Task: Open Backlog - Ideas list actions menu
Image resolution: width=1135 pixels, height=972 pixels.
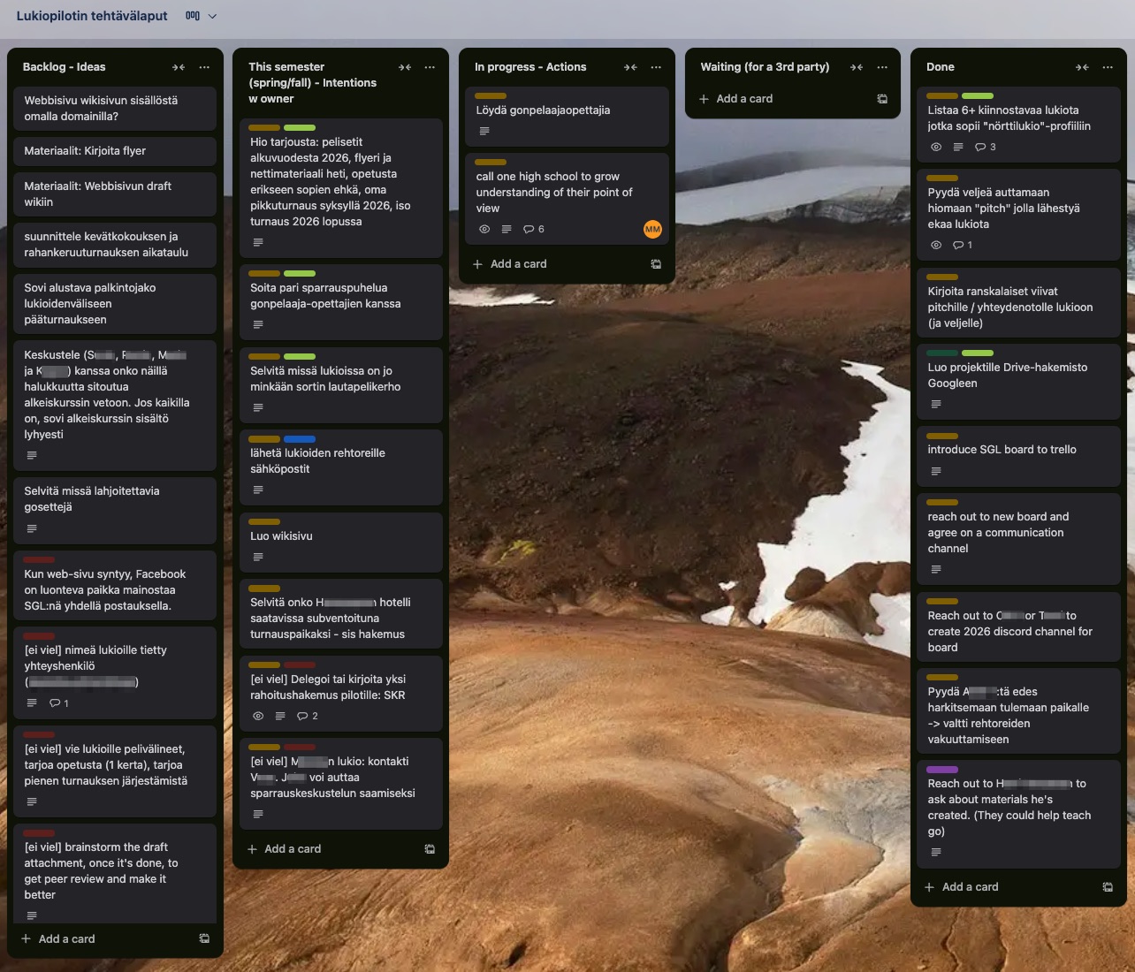Action: coord(204,67)
